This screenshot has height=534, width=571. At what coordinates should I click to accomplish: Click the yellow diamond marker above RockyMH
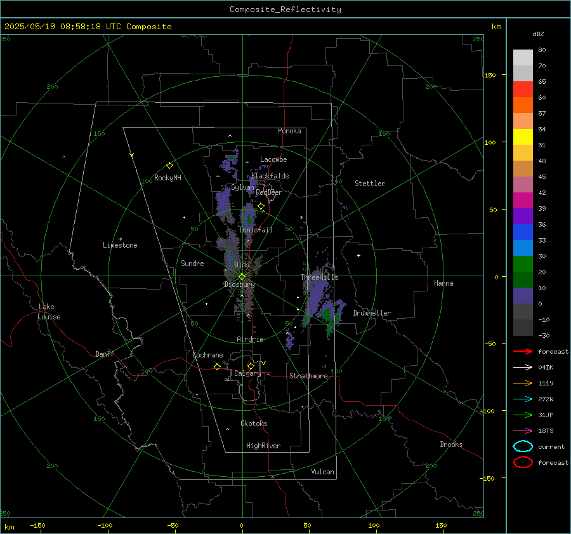pos(169,166)
